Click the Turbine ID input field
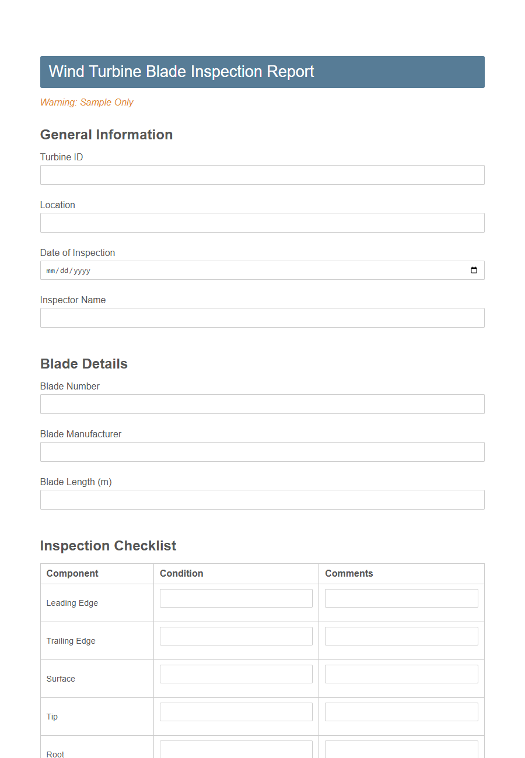This screenshot has height=758, width=525. click(261, 174)
